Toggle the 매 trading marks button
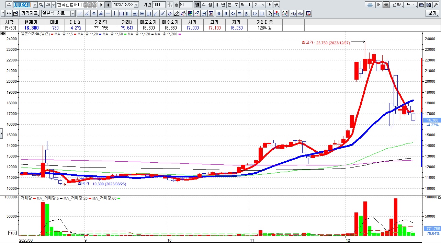 [378, 5]
